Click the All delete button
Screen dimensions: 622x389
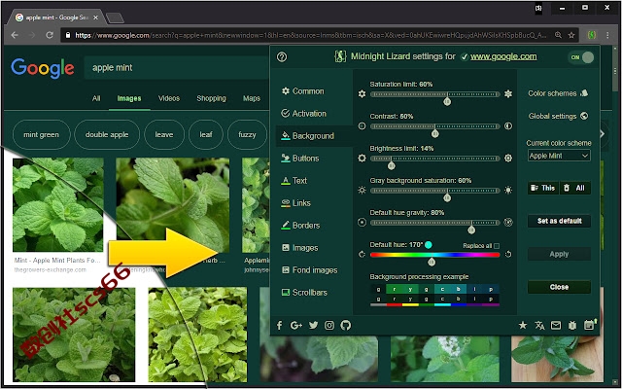click(x=575, y=188)
